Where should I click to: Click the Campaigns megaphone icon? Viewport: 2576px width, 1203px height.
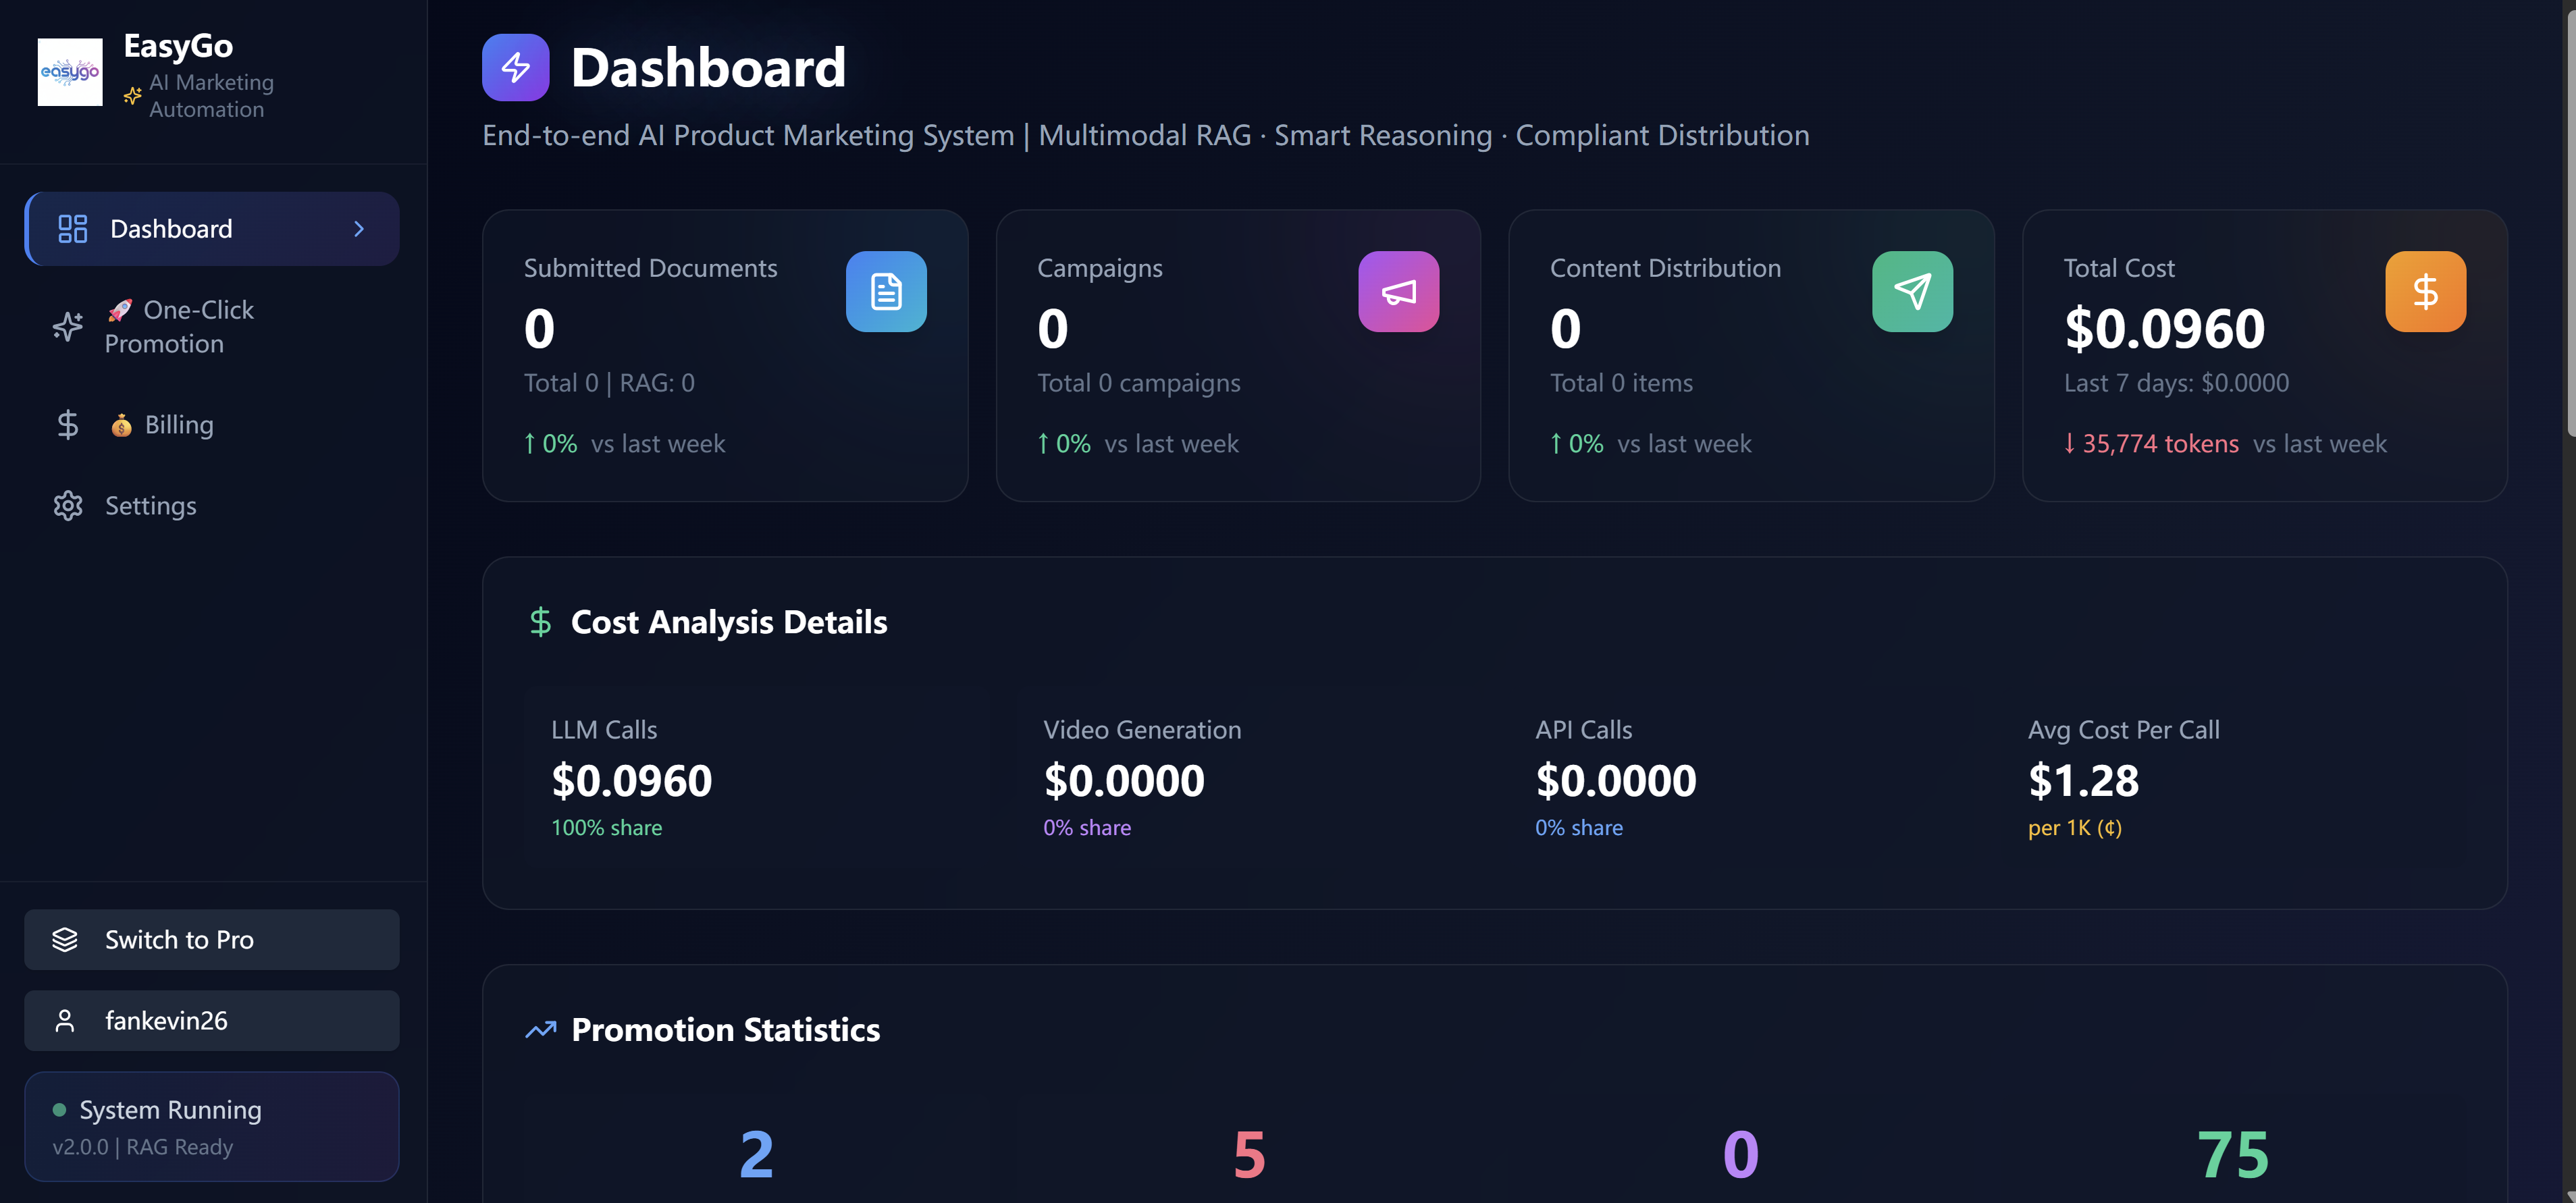pos(1398,291)
